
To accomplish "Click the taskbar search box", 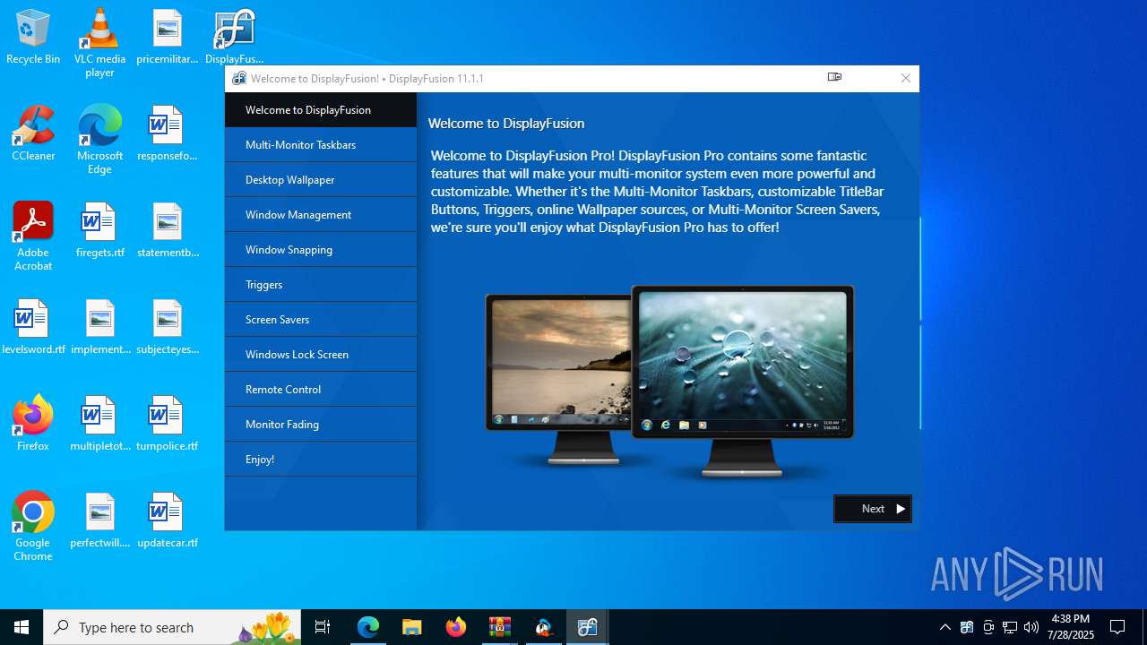I will (172, 627).
